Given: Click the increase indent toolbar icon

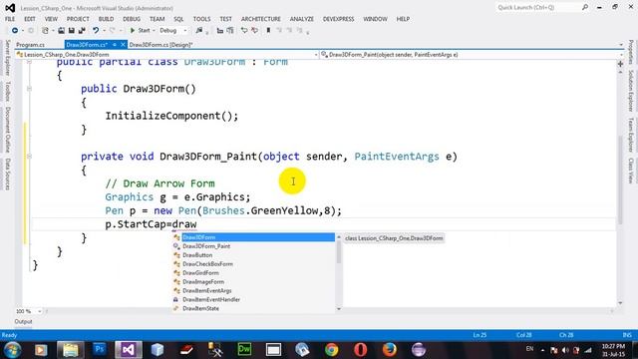Looking at the screenshot, I should point(230,31).
